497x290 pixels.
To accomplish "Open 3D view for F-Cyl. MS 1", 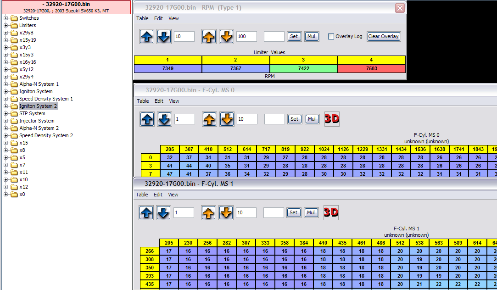I will [331, 212].
